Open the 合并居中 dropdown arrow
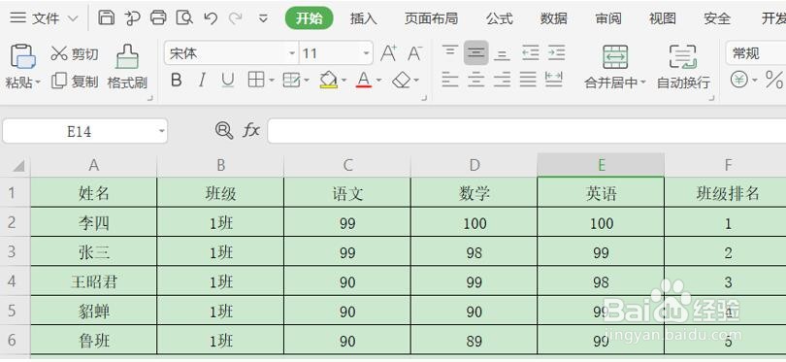This screenshot has height=362, width=786. tap(643, 82)
